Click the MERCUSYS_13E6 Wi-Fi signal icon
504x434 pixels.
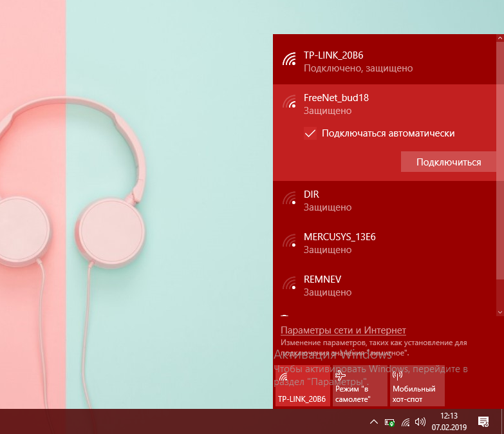click(x=289, y=240)
